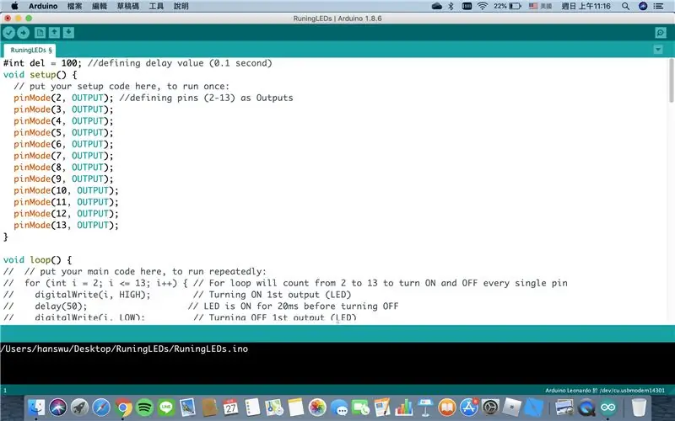675x421 pixels.
Task: Open Google Chrome in the Dock
Action: [123, 408]
